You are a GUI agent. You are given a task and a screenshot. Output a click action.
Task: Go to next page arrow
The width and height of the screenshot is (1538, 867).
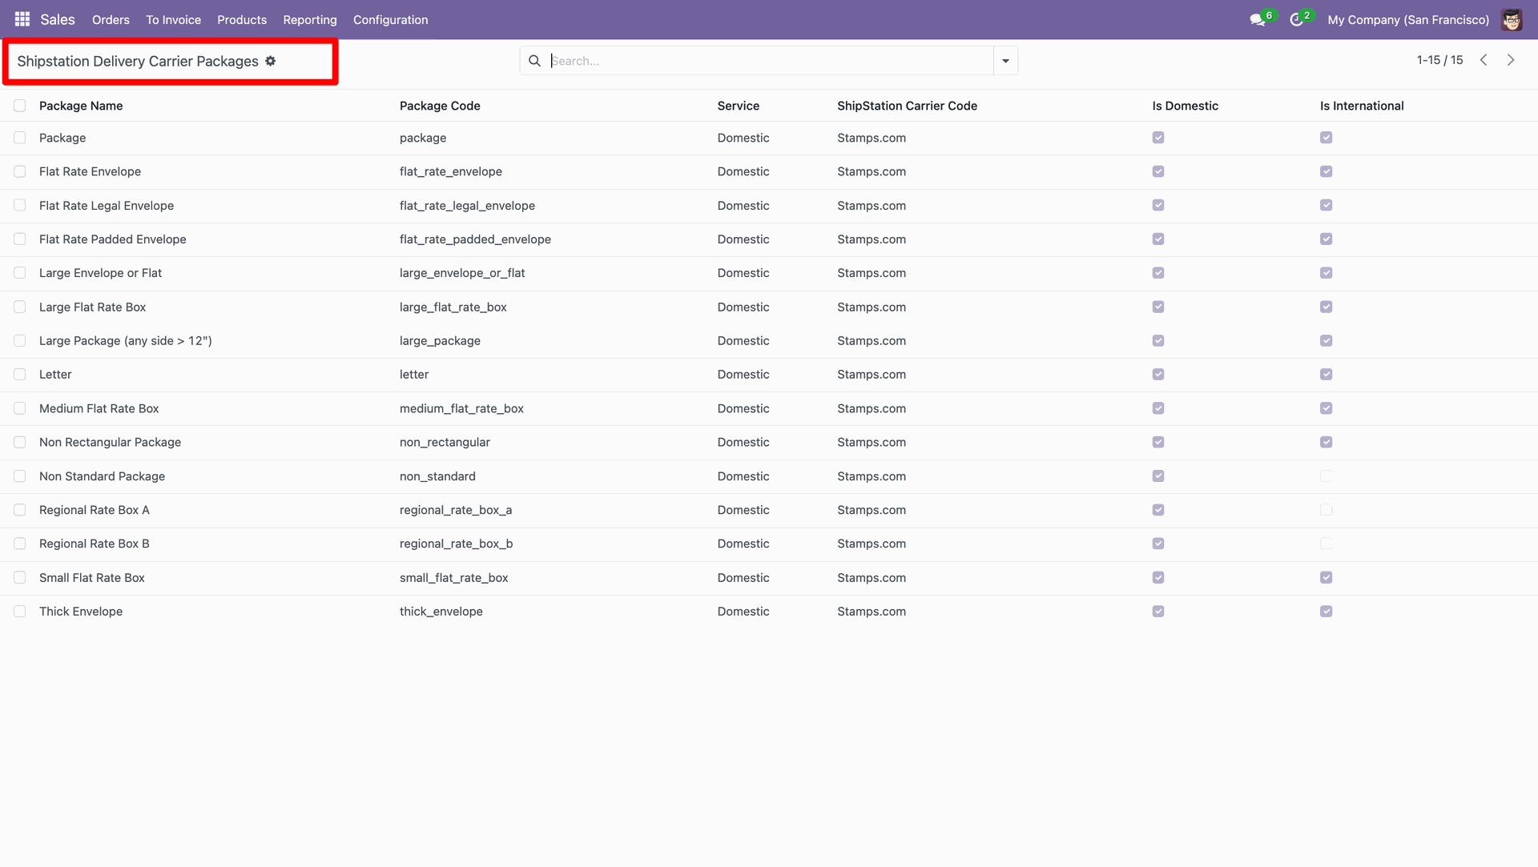pos(1511,60)
